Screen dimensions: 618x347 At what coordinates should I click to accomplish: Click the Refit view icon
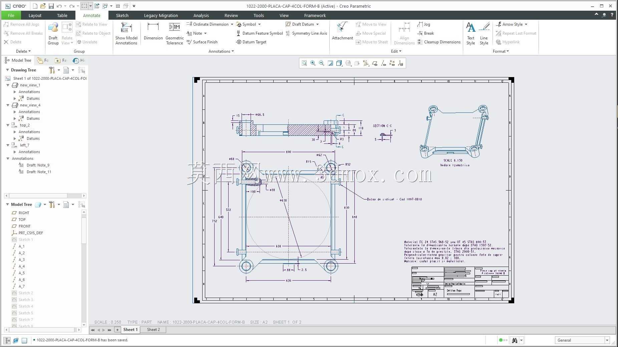[304, 63]
